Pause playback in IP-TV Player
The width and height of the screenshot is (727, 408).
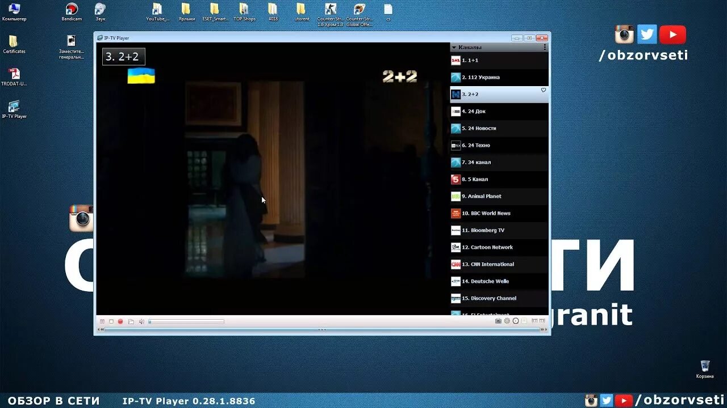102,321
